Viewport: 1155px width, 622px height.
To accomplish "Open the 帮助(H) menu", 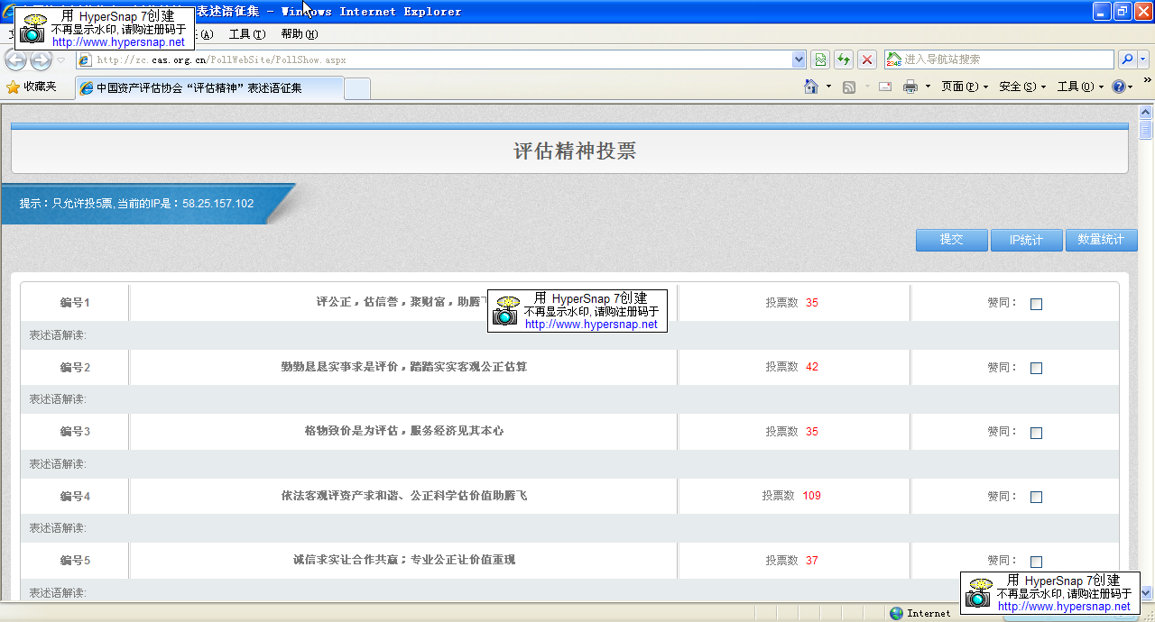I will point(299,34).
